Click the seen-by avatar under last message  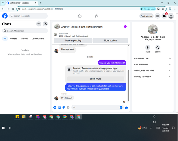pos(124,102)
